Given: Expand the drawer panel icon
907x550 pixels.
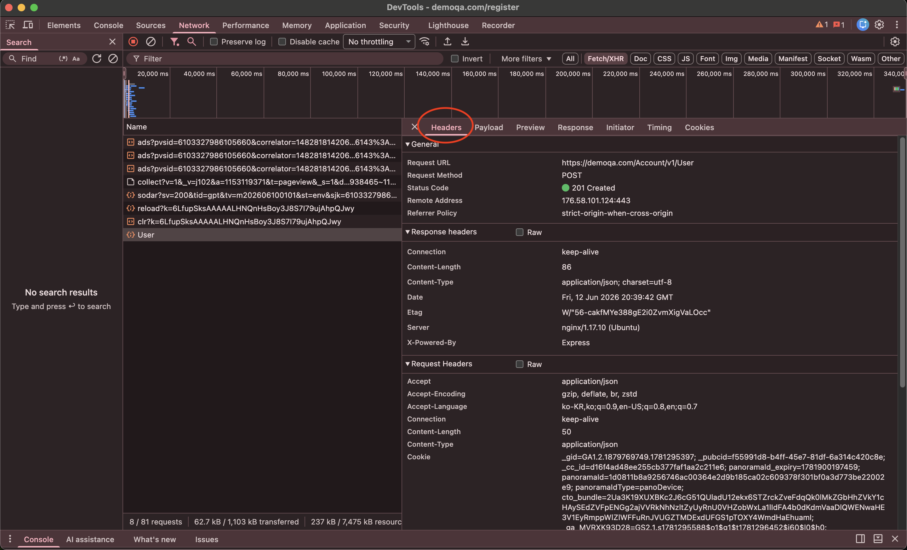Looking at the screenshot, I should (878, 539).
